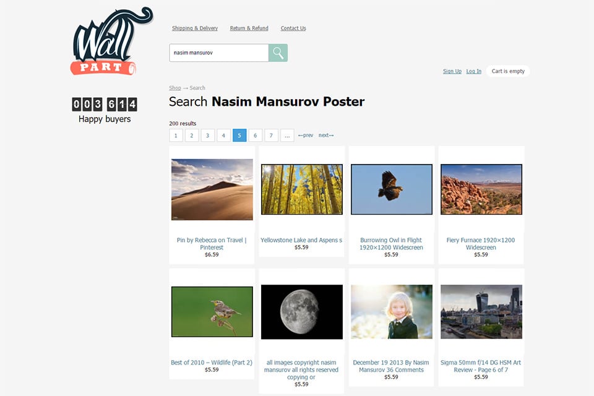594x396 pixels.
Task: Open the wildlife bird on branch thumbnail
Action: tap(212, 311)
